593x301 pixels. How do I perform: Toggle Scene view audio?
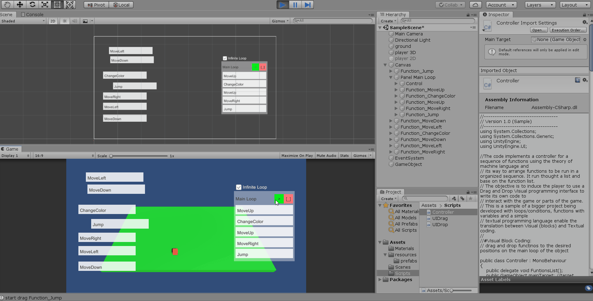click(75, 21)
